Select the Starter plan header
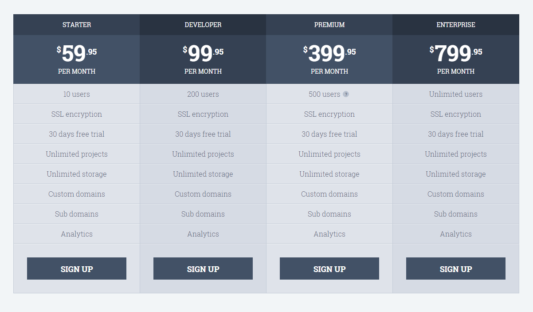 click(x=77, y=25)
